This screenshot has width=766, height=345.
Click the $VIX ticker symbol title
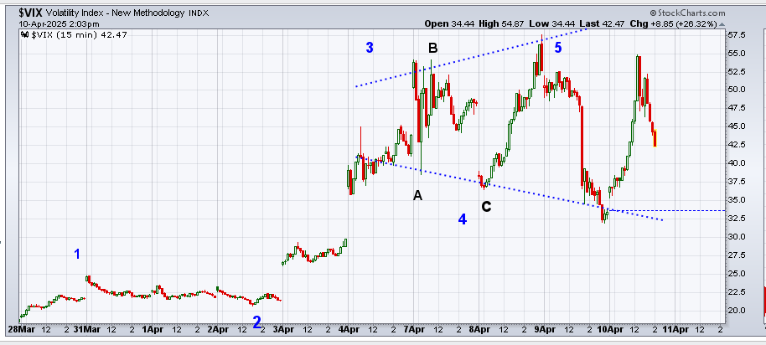coord(31,13)
